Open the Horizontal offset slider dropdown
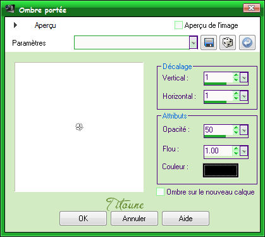Image resolution: width=265 pixels, height=237 pixels. 244,96
